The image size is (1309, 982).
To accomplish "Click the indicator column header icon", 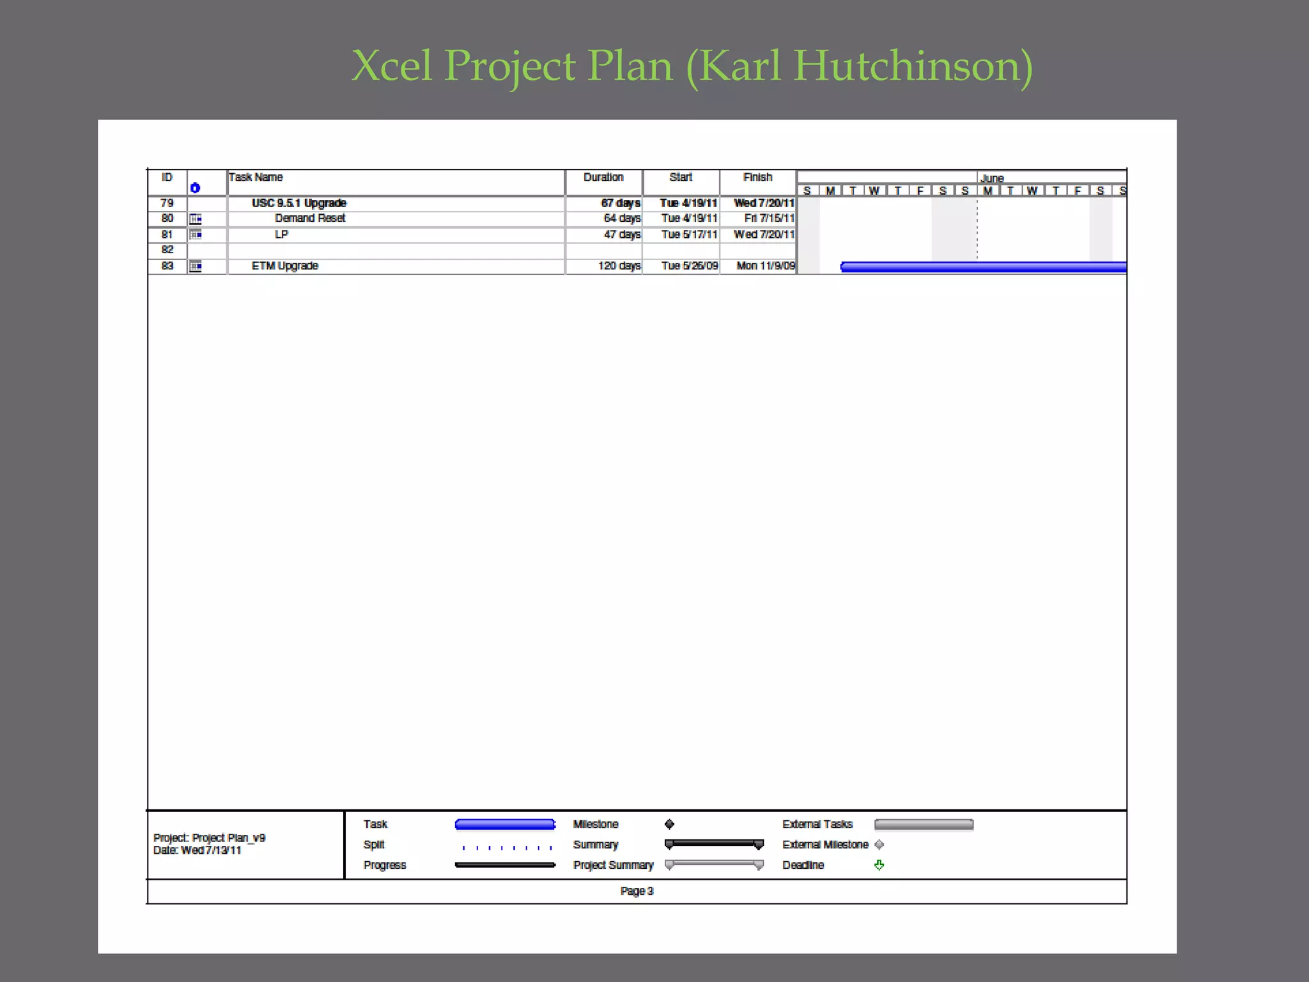I will [x=195, y=187].
